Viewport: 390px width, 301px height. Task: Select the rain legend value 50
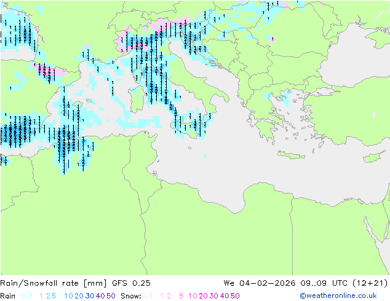tap(111, 296)
